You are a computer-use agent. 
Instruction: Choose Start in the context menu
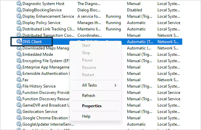[86, 45]
